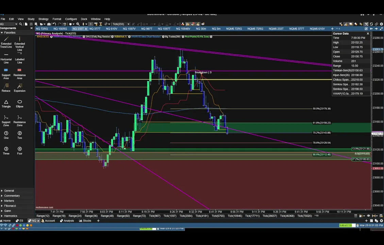Viewport: 384px width, 245px height.
Task: Place marker Three on chart
Action: coord(6,151)
